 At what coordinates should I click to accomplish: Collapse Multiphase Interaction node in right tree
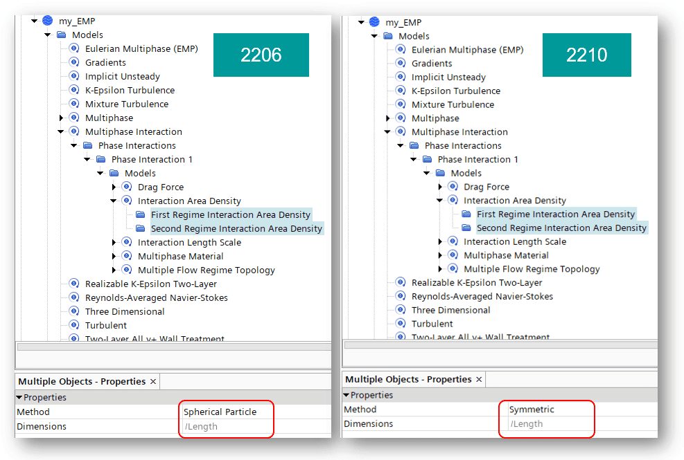point(387,132)
